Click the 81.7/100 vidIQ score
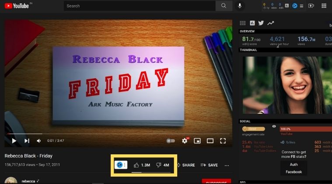This screenshot has width=332, height=184. (x=251, y=39)
